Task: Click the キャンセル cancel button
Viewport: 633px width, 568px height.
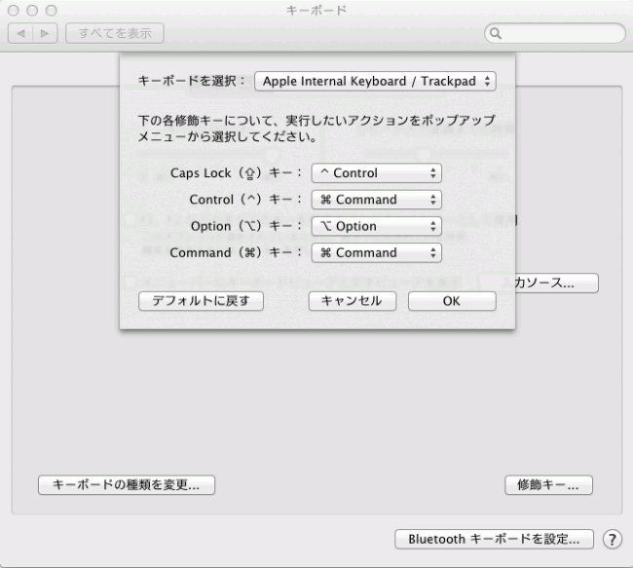Action: pos(352,301)
